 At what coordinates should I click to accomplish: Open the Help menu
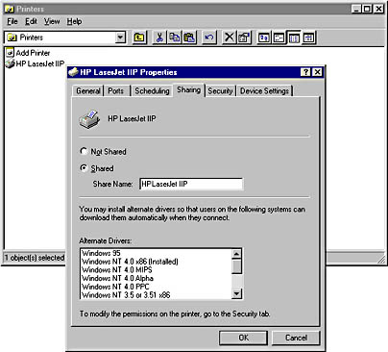[x=74, y=21]
